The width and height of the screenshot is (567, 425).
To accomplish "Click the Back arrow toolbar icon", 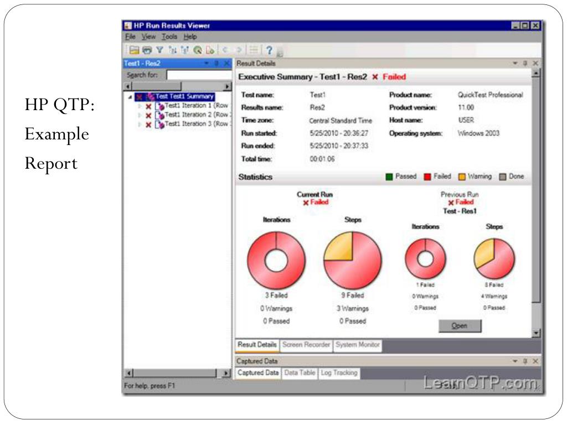I will 225,50.
